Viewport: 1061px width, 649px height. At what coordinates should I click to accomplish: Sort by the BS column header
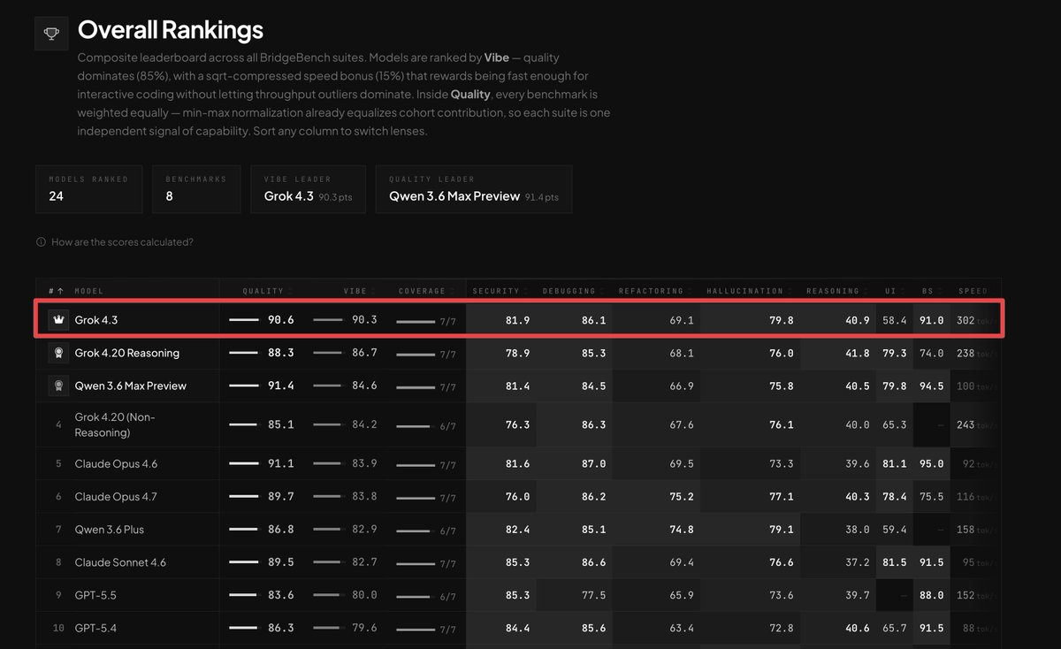(x=932, y=291)
